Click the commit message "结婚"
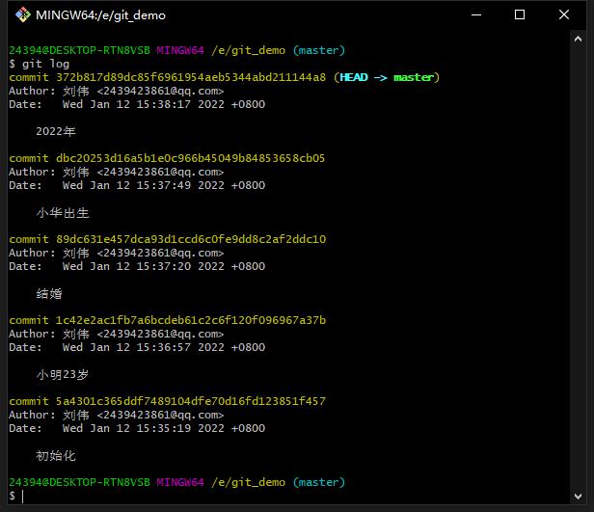This screenshot has width=594, height=512. click(49, 293)
